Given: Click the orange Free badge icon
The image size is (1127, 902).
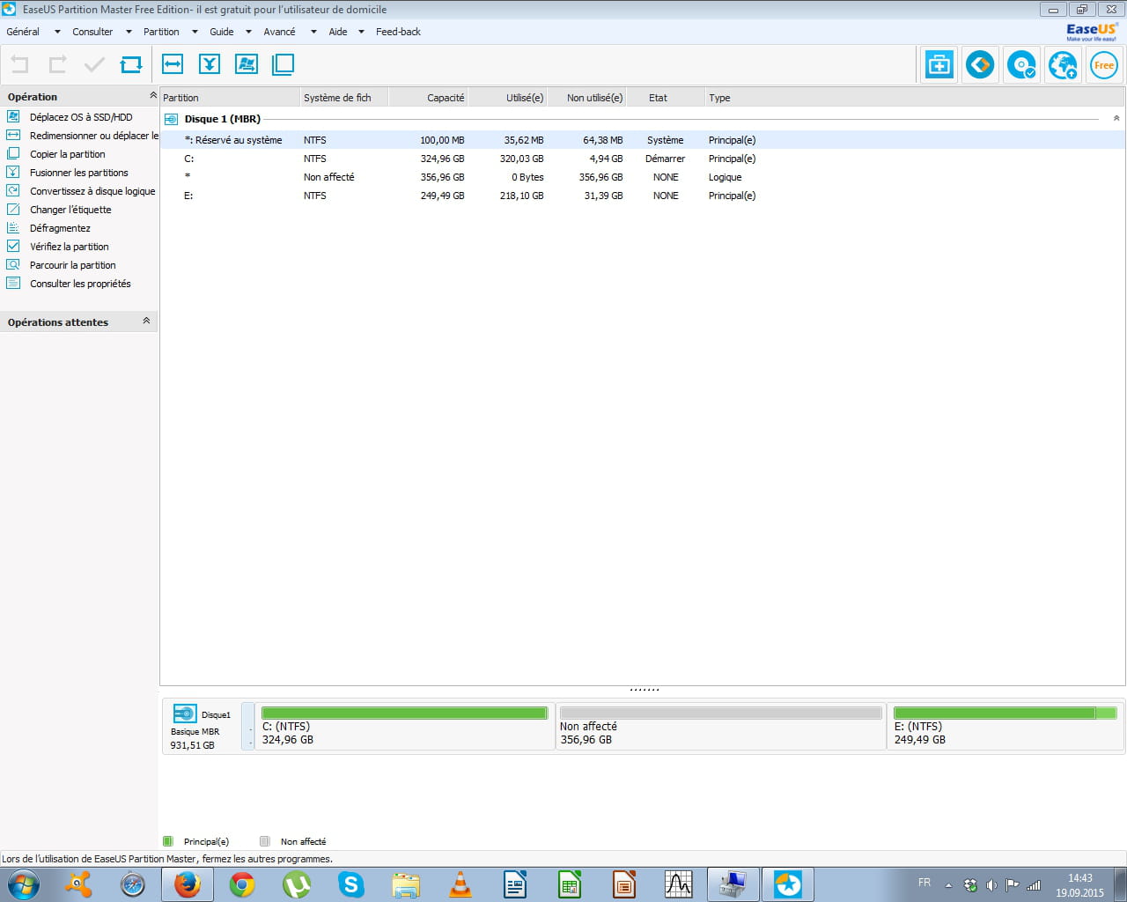Looking at the screenshot, I should click(x=1103, y=65).
